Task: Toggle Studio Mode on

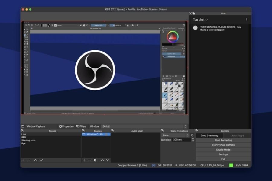Action: coord(223,150)
